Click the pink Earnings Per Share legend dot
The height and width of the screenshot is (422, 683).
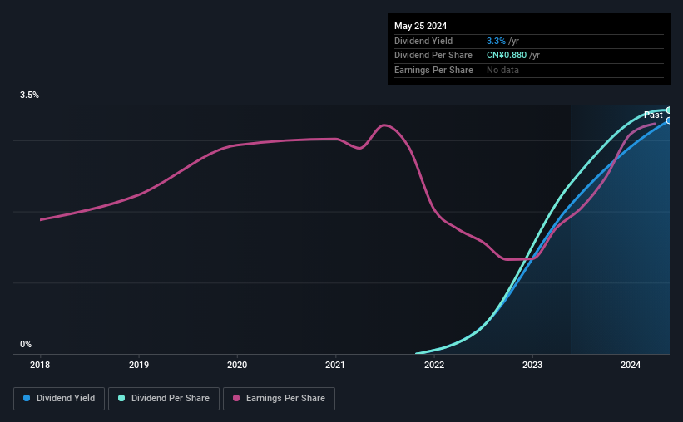pos(236,398)
